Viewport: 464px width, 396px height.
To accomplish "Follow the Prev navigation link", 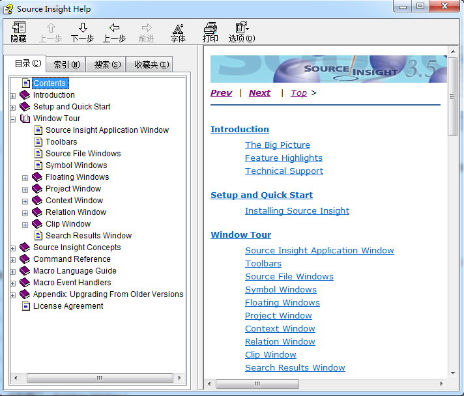I will pyautogui.click(x=221, y=93).
